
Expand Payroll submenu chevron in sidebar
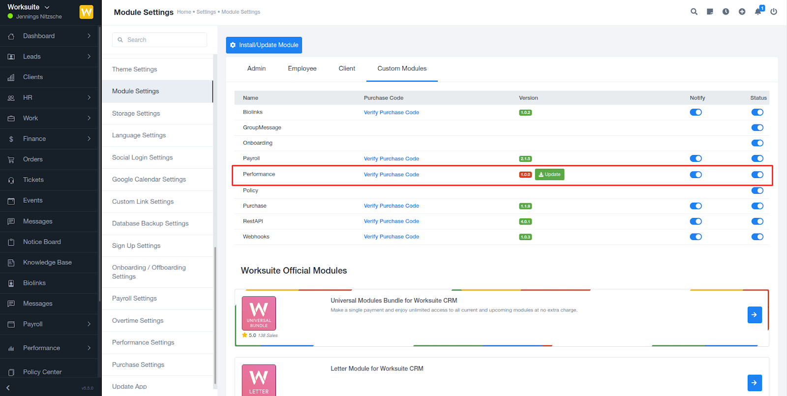click(x=89, y=324)
